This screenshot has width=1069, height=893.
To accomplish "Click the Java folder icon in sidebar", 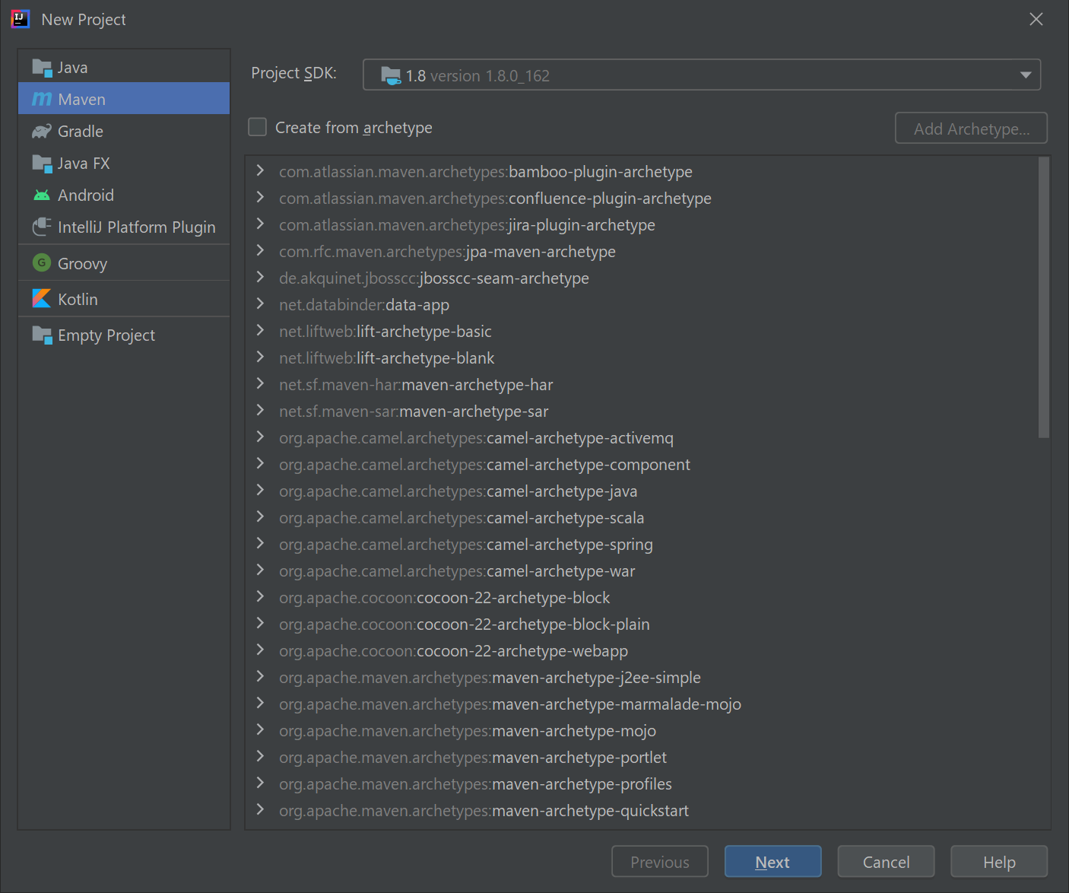I will pos(42,68).
